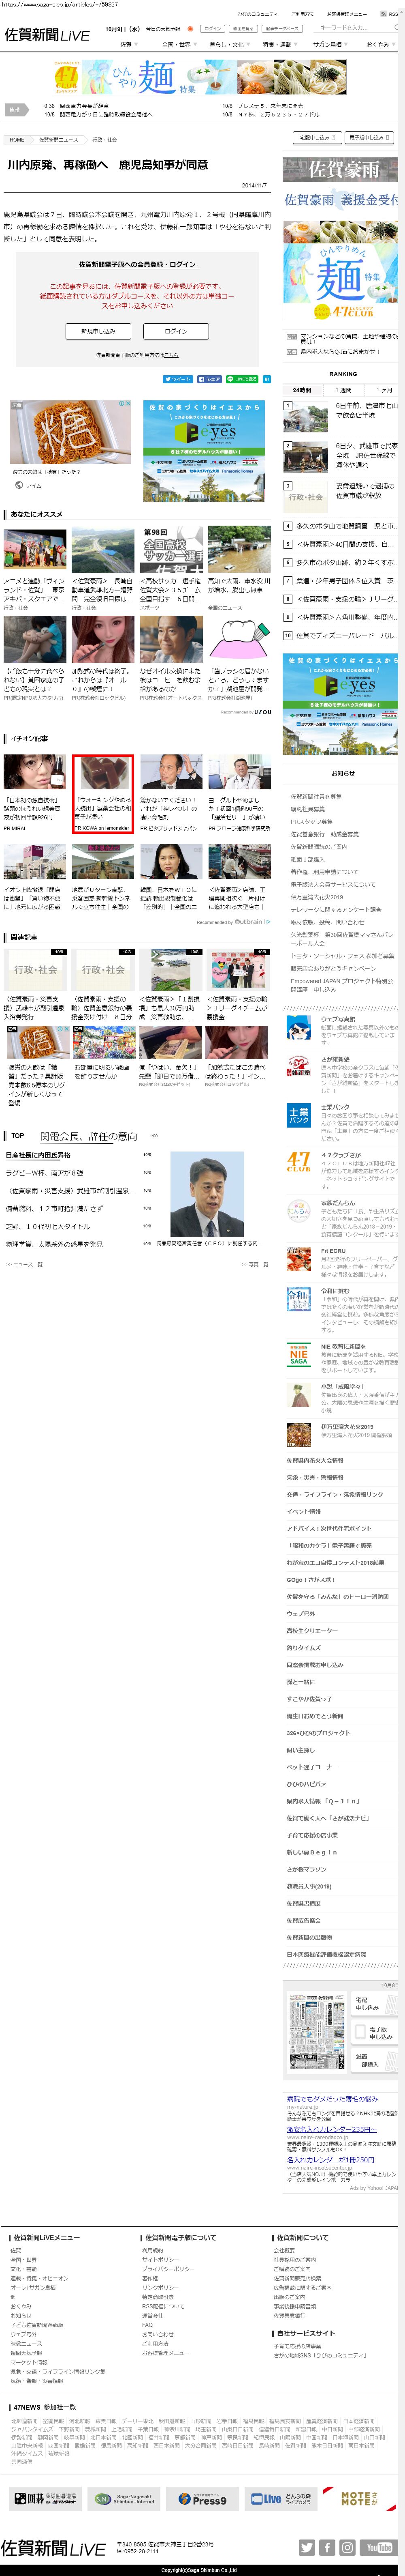Share article with the blue ツイート button
Screen dimensions: 405x2576
[x=177, y=379]
